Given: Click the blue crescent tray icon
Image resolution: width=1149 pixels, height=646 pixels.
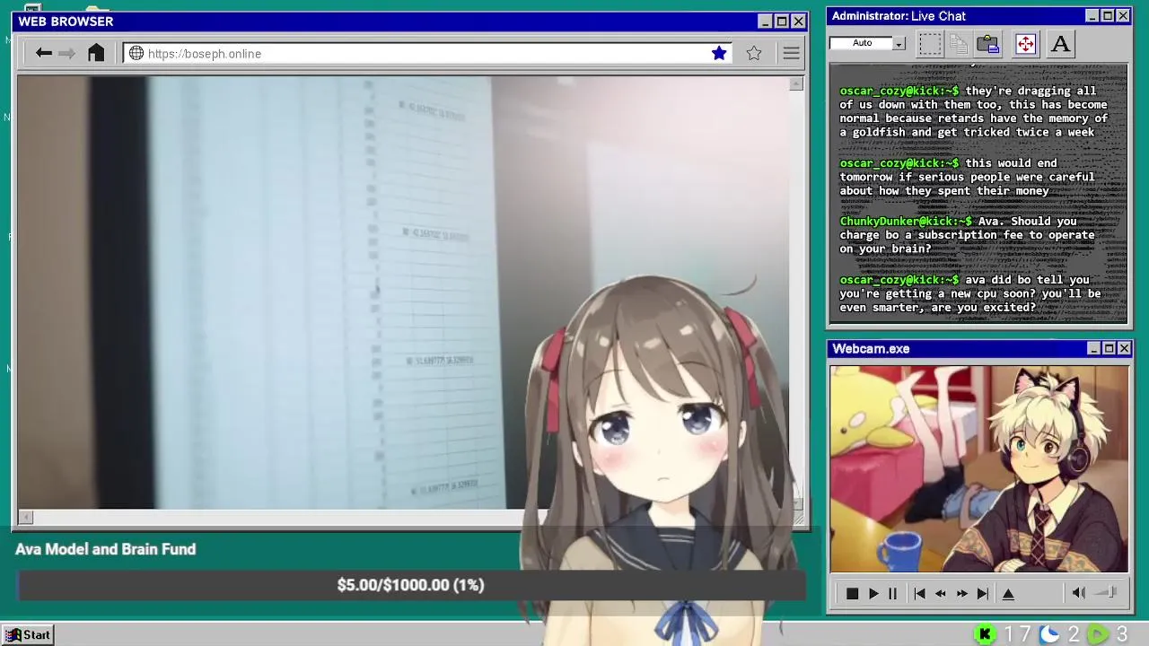Looking at the screenshot, I should tap(1049, 634).
